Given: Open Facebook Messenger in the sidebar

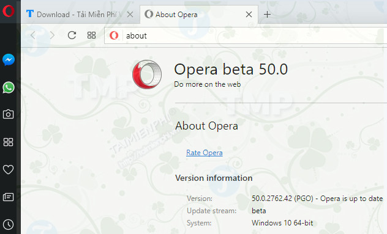Looking at the screenshot, I should tap(9, 60).
